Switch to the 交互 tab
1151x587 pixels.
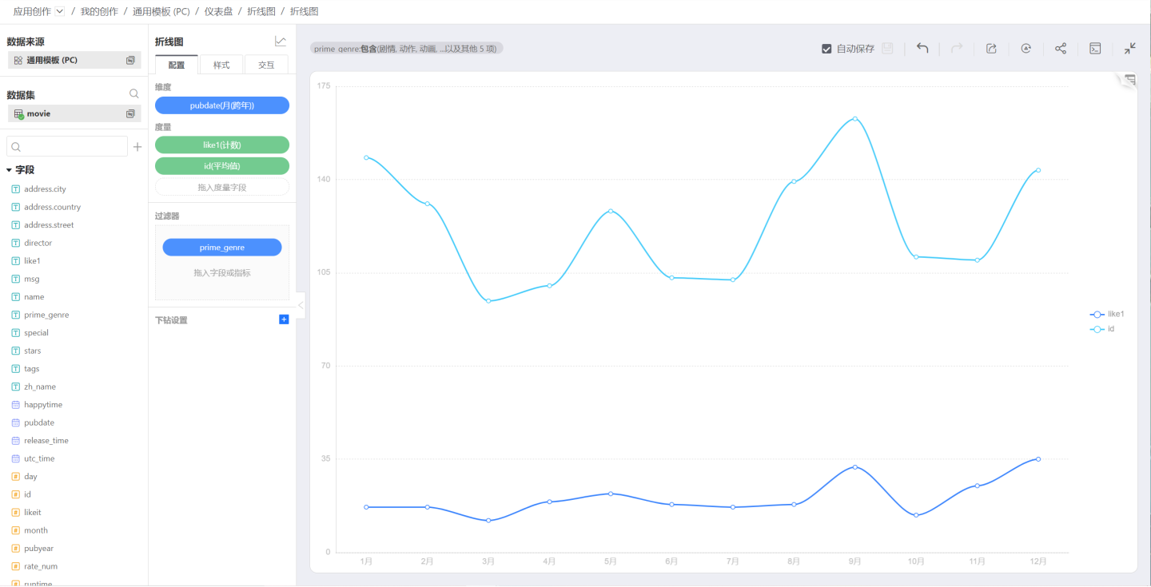pos(266,65)
